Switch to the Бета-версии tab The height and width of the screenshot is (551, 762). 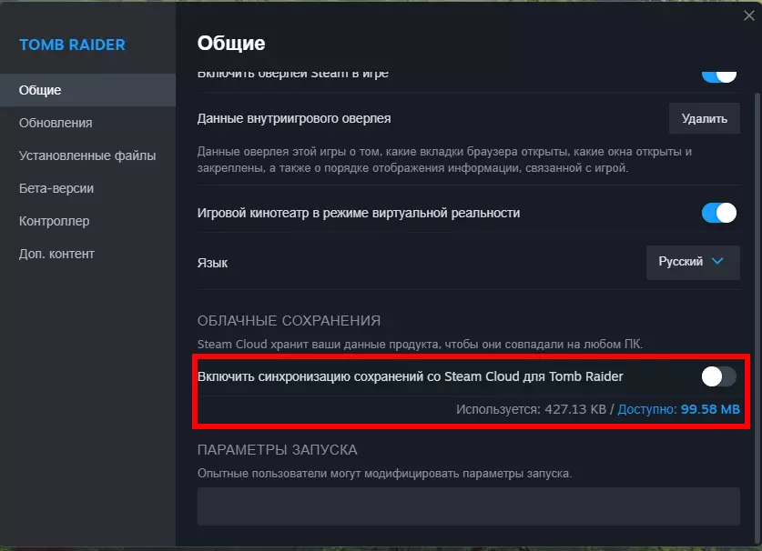pyautogui.click(x=56, y=188)
